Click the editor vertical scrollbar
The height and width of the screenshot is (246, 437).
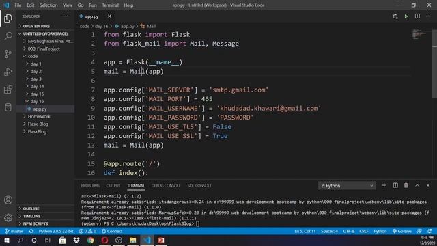click(434, 64)
